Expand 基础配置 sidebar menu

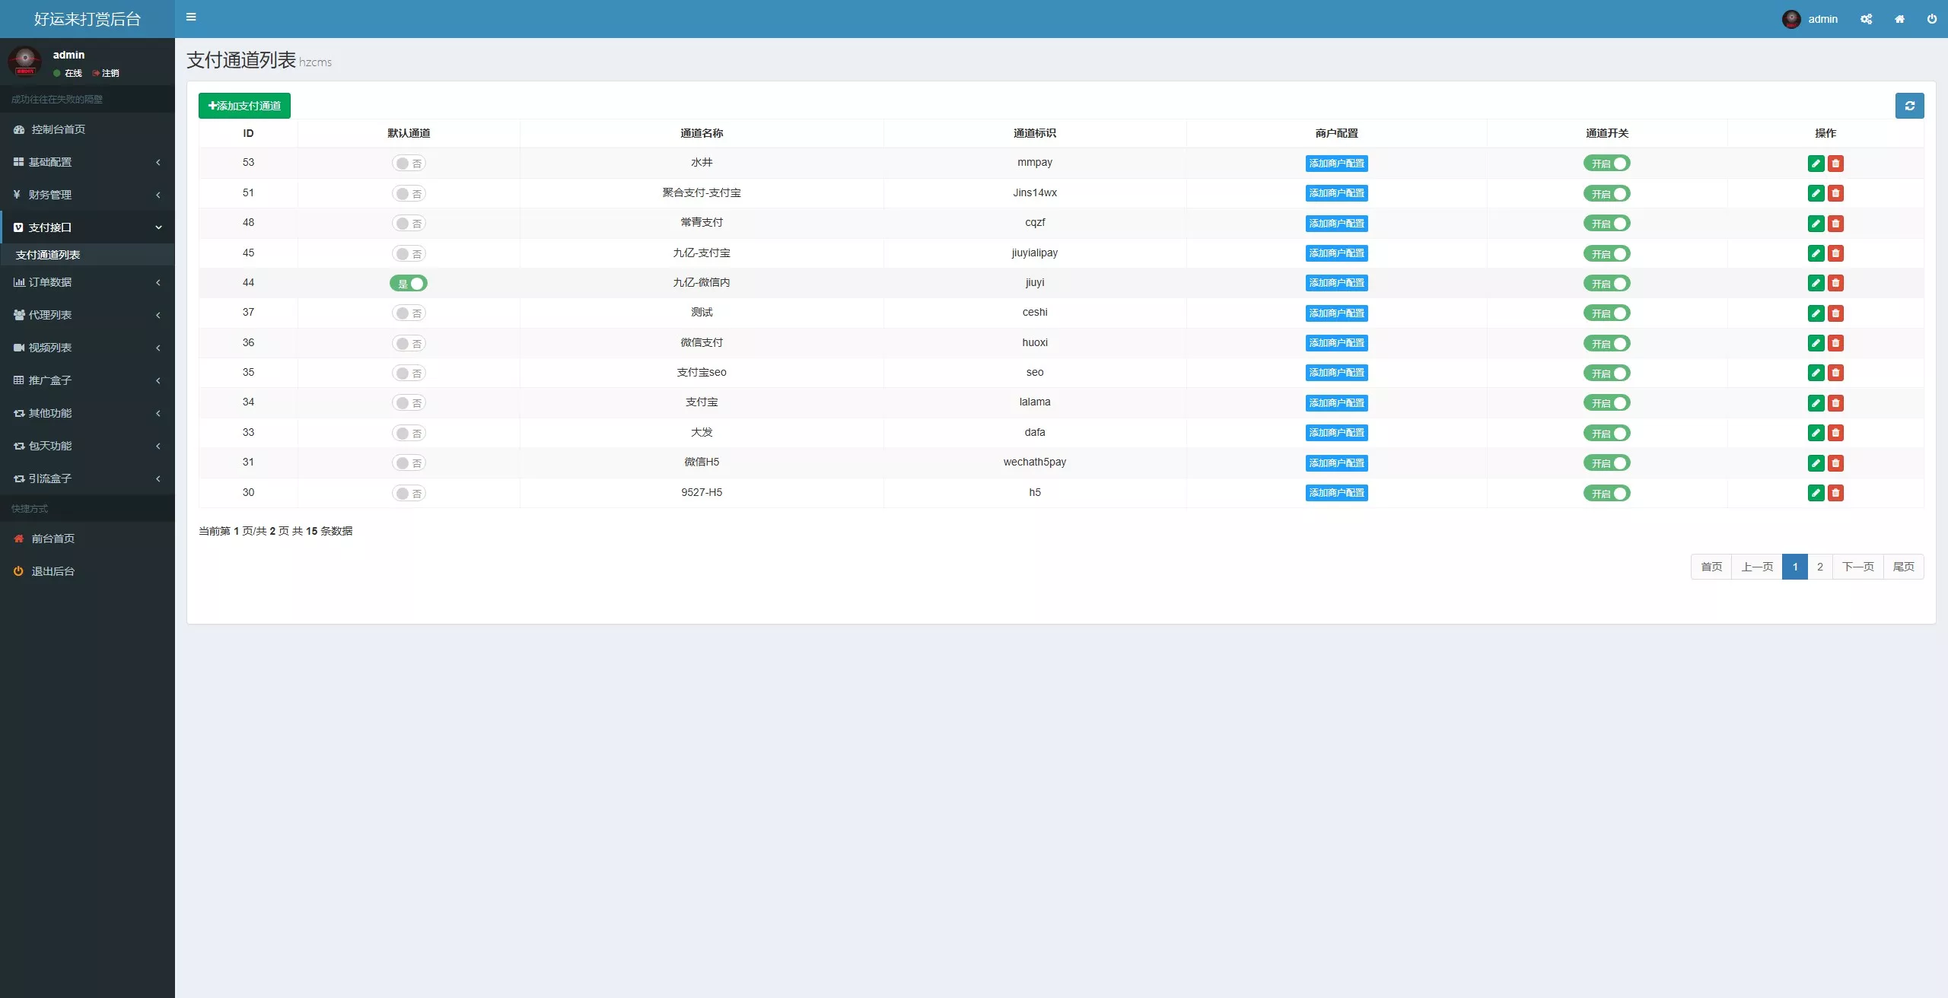tap(88, 162)
